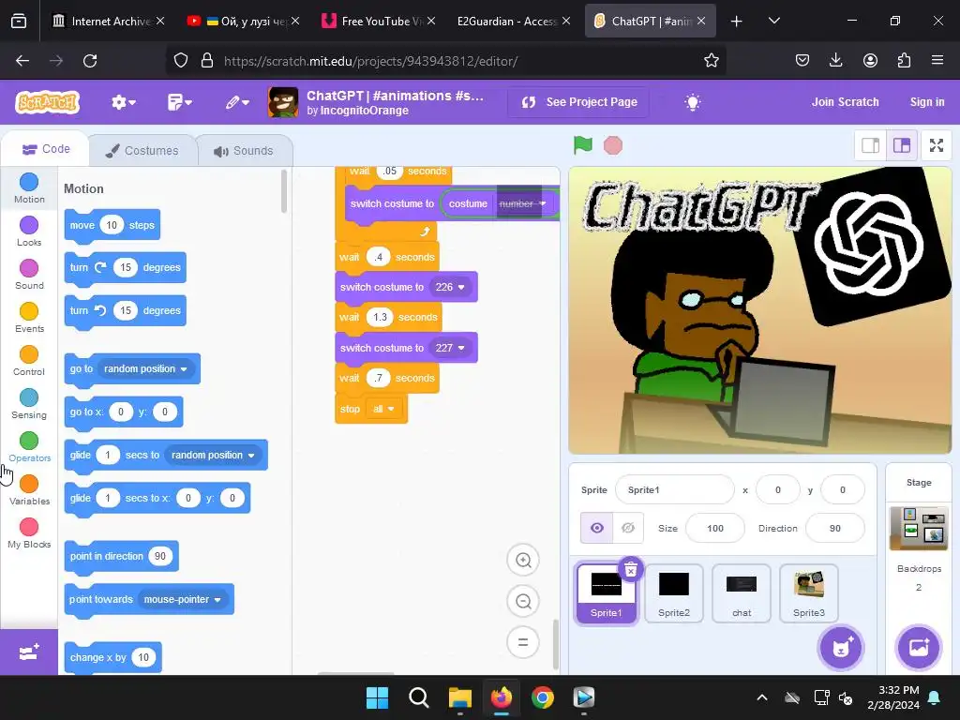Image resolution: width=960 pixels, height=720 pixels.
Task: Open Firefox downloads arrow icon
Action: click(x=835, y=60)
